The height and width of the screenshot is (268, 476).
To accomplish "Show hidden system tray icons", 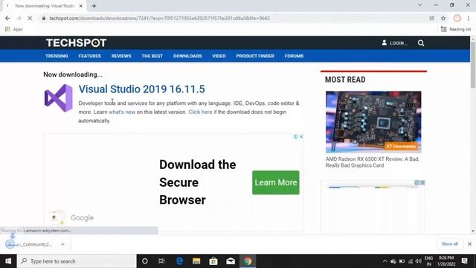I will click(385, 261).
